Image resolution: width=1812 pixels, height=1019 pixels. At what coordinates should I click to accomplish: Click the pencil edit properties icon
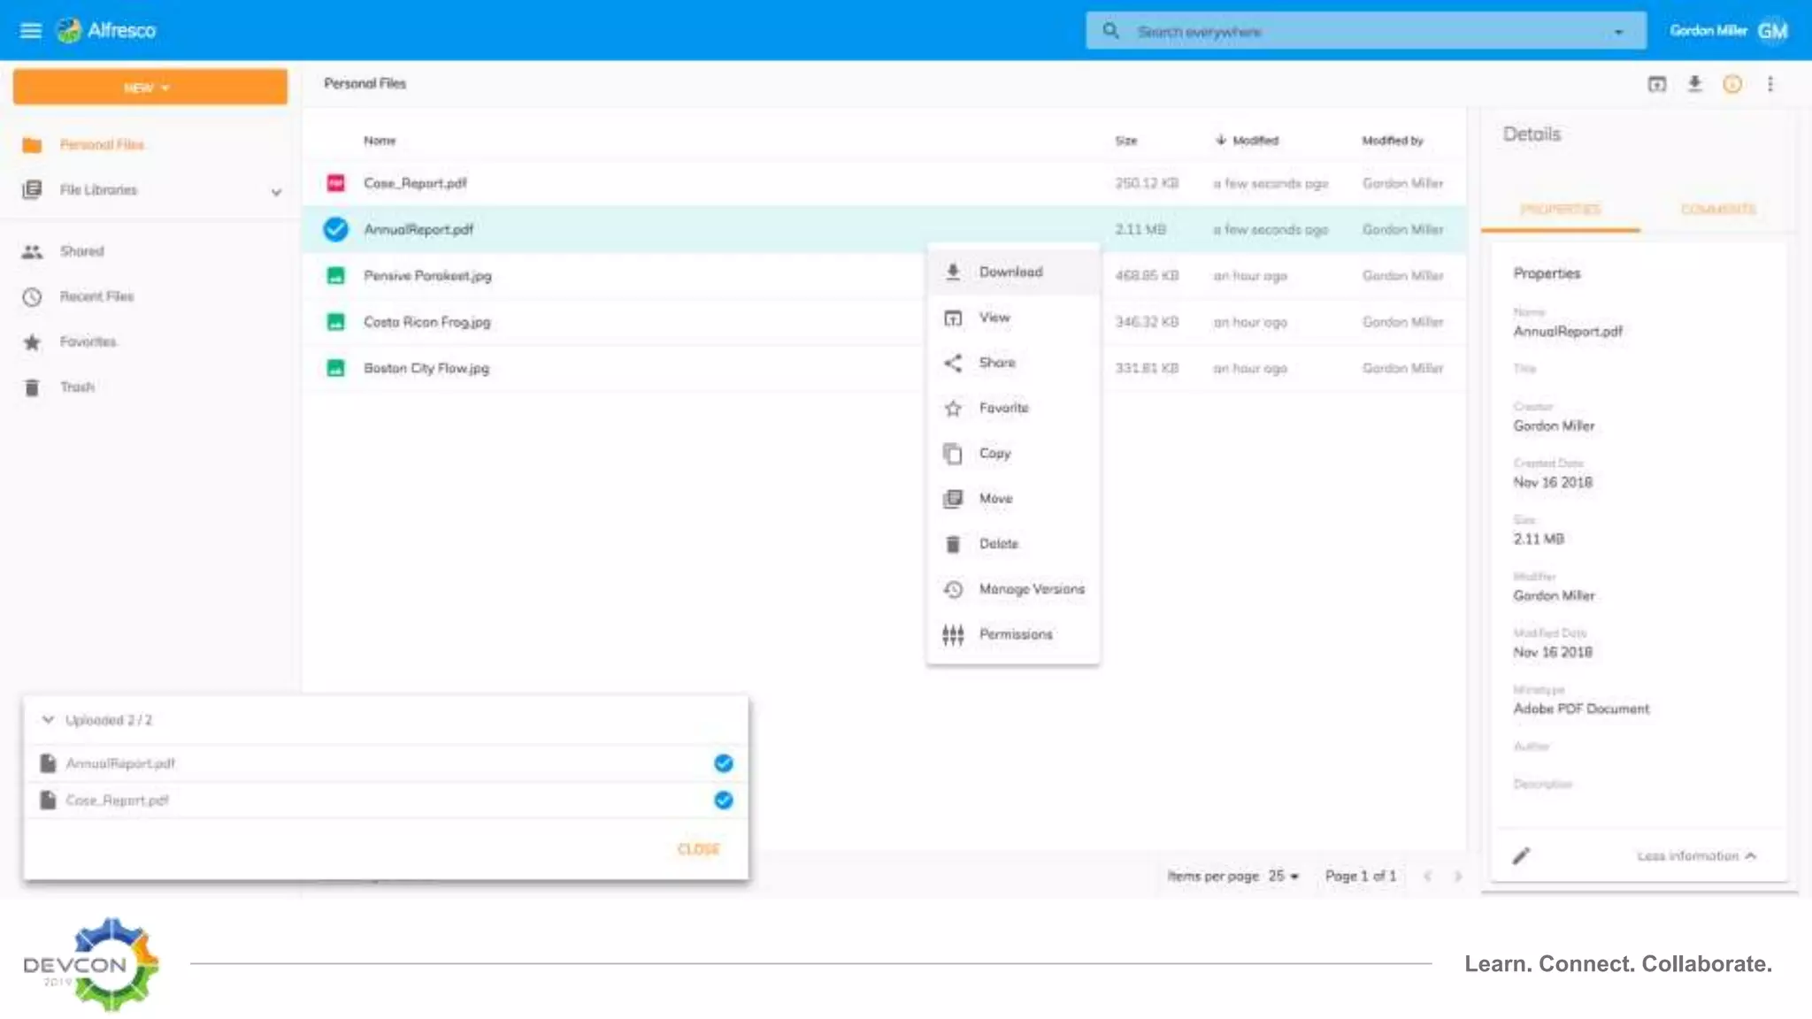(1521, 855)
